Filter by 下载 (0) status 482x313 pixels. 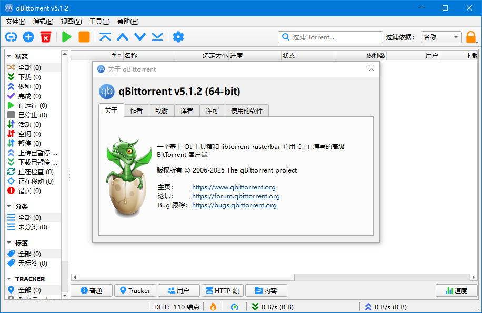33,77
